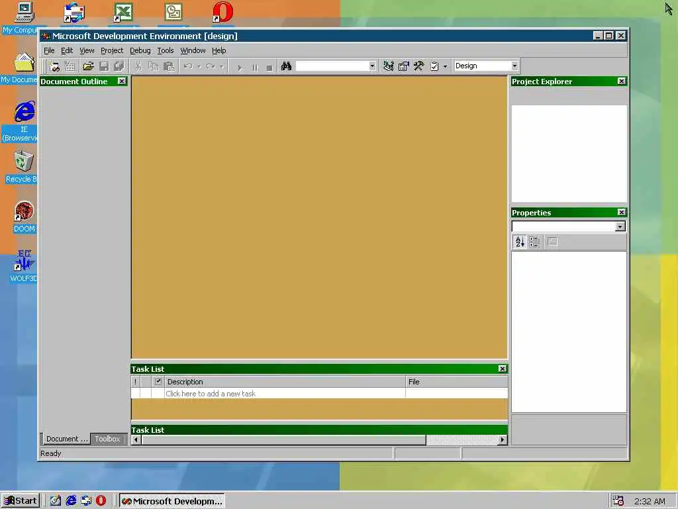This screenshot has height=509, width=678.
Task: Sort Task List by File header
Action: (x=457, y=382)
